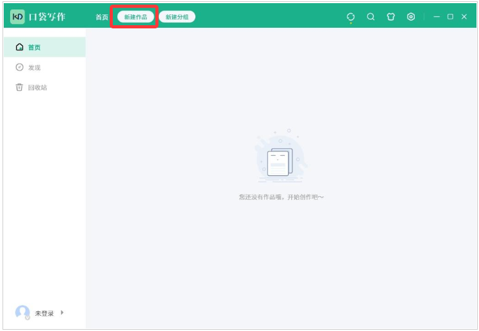Expand the arrow next to 未登录

pos(62,313)
